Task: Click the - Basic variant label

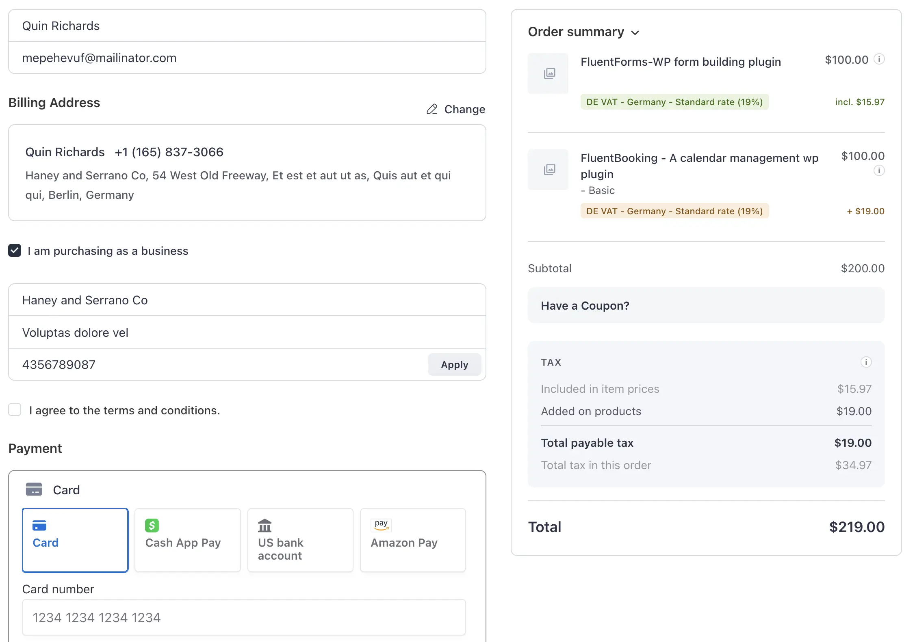Action: click(x=598, y=190)
